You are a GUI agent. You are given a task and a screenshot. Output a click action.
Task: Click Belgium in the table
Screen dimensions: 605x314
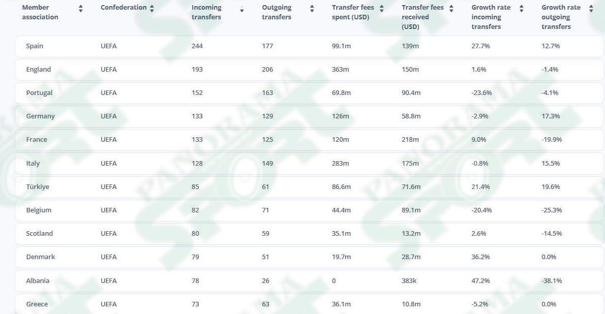point(39,210)
